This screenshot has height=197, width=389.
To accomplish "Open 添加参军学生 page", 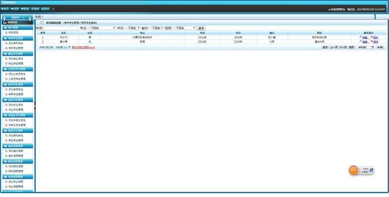I will (x=16, y=89).
